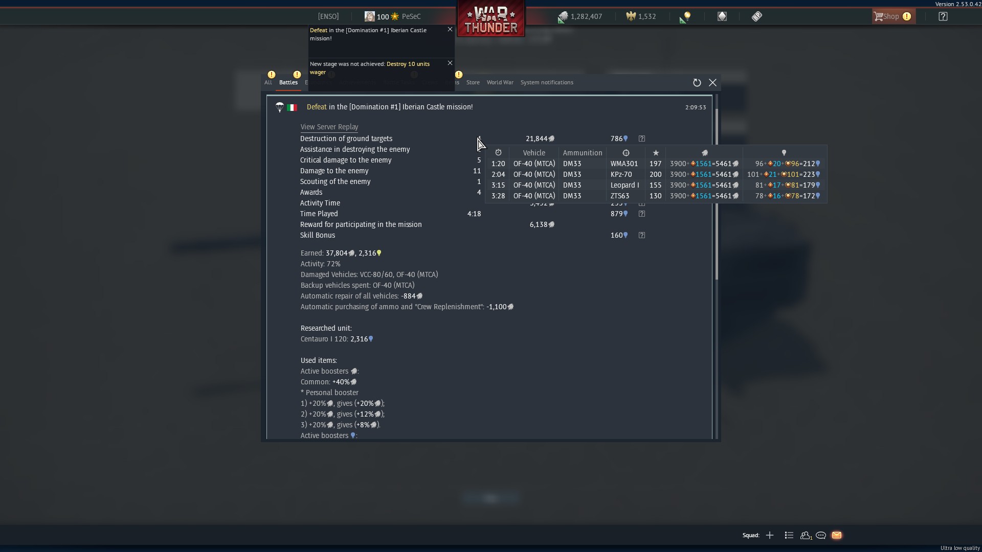Dismiss the wager stage notification popup

(450, 63)
